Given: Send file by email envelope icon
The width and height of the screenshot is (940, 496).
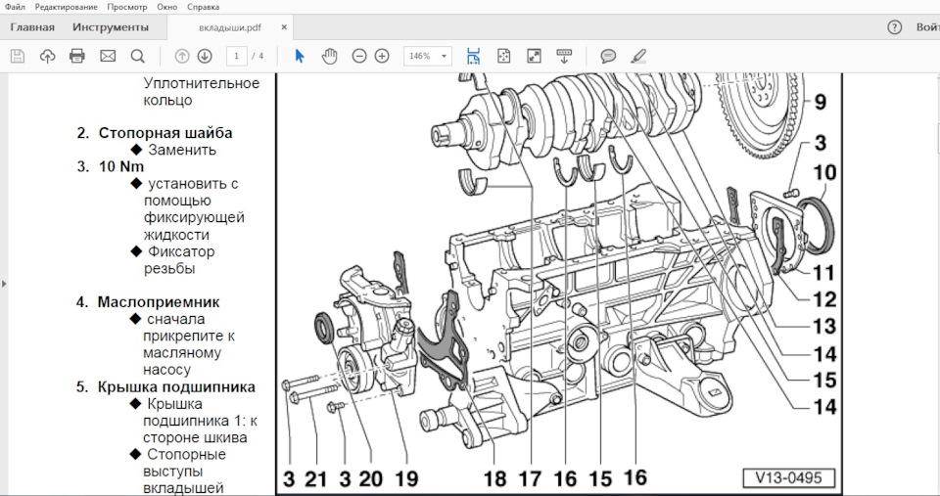Looking at the screenshot, I should coord(108,57).
